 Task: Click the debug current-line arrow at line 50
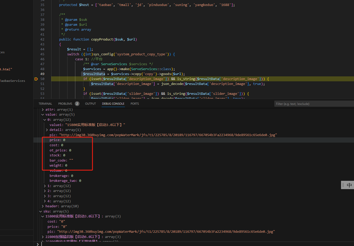tap(36, 79)
